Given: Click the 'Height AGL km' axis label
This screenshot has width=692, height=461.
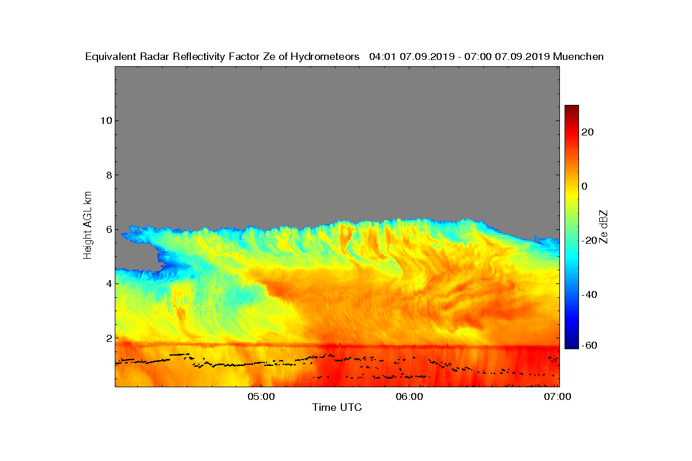Looking at the screenshot, I should coord(88,226).
